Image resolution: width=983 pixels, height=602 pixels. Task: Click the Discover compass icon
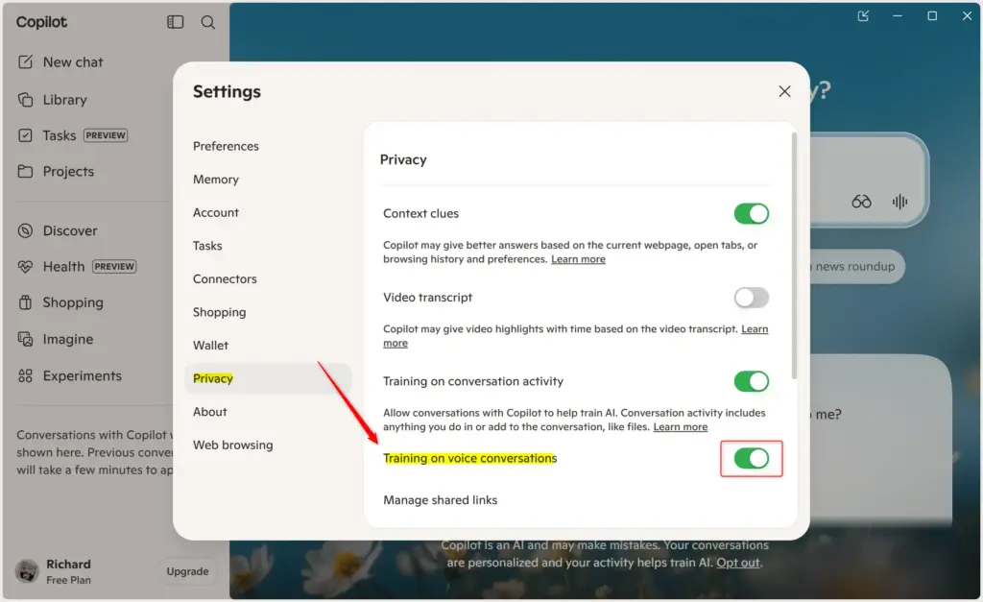click(25, 230)
